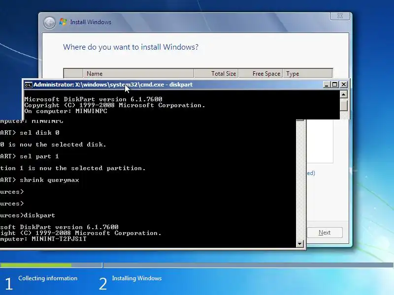Click the partially hidden advanced link ending in "ed)"
Image resolution: width=394 pixels, height=295 pixels.
(311, 173)
